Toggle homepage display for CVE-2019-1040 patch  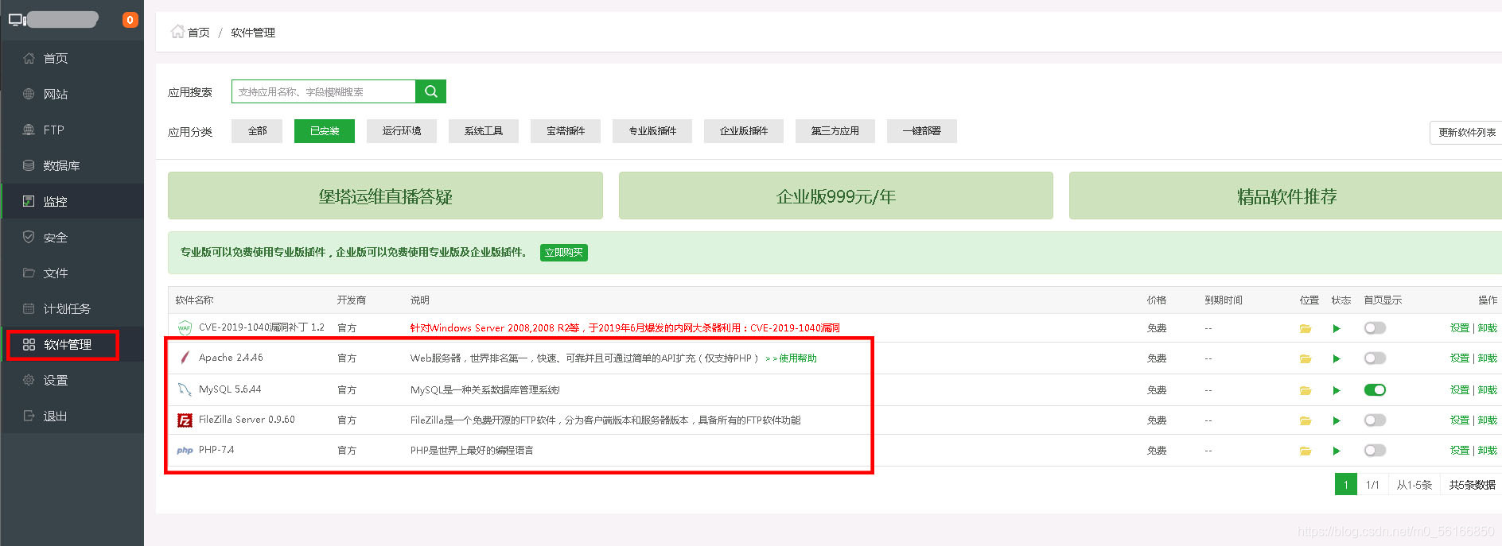click(x=1375, y=328)
